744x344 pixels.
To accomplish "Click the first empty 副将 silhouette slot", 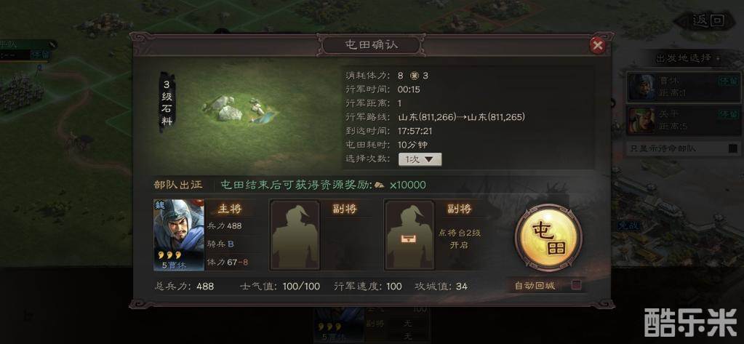I will tap(295, 235).
